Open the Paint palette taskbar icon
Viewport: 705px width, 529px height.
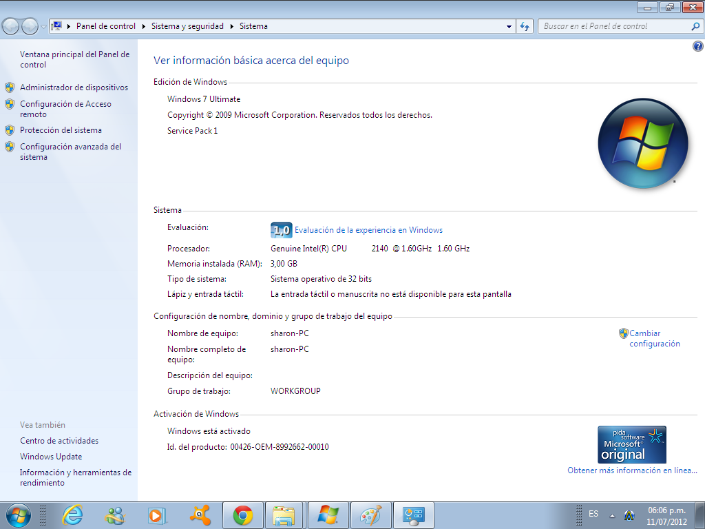pyautogui.click(x=371, y=515)
